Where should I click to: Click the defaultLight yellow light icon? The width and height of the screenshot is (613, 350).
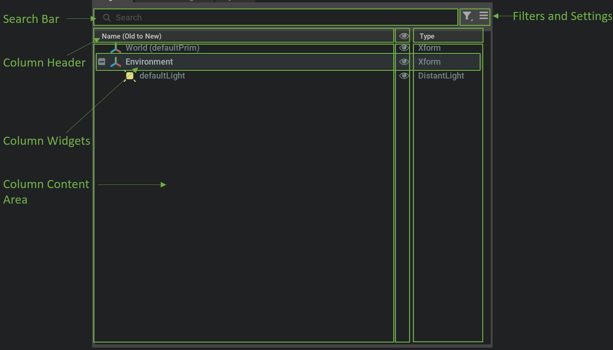coord(130,76)
